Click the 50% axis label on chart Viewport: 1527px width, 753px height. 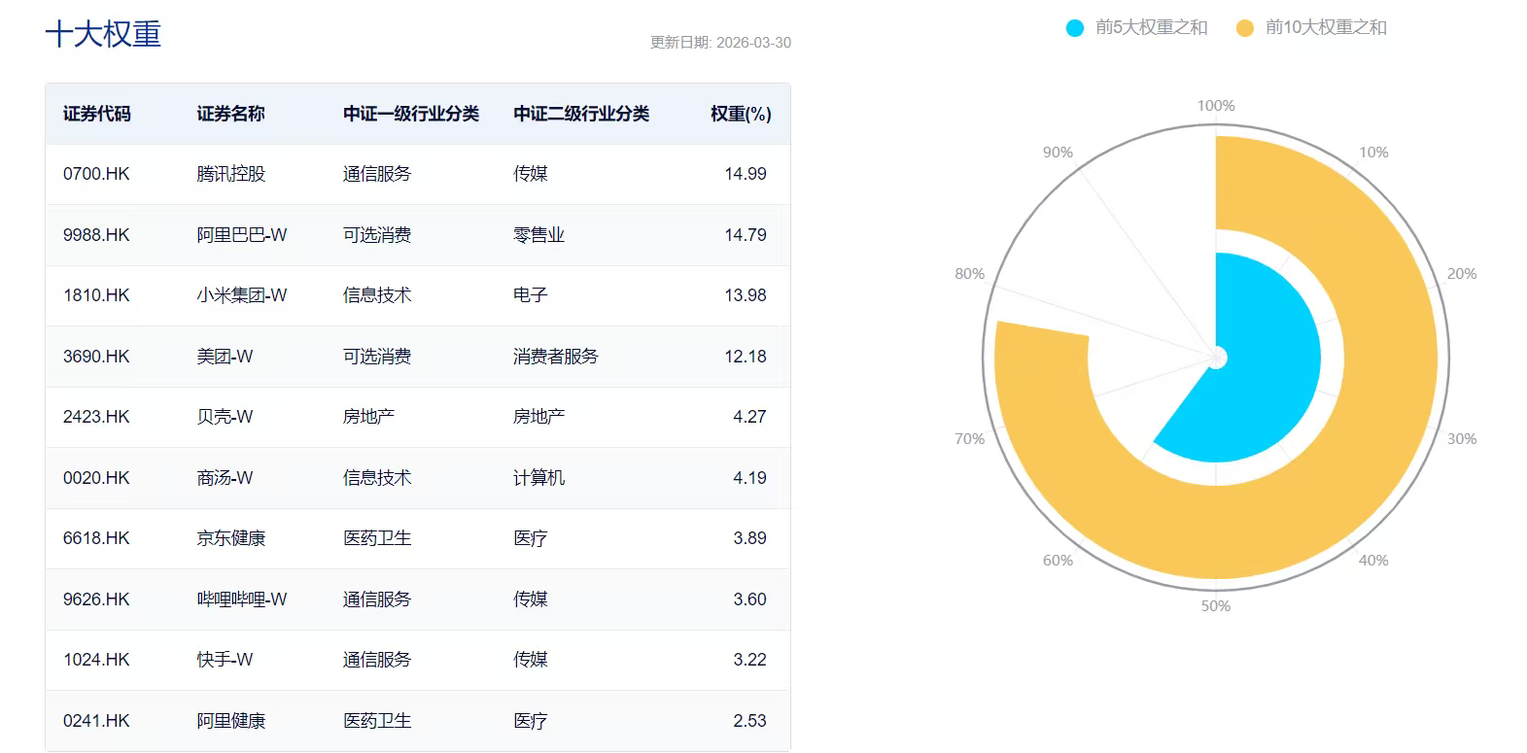(x=1216, y=606)
